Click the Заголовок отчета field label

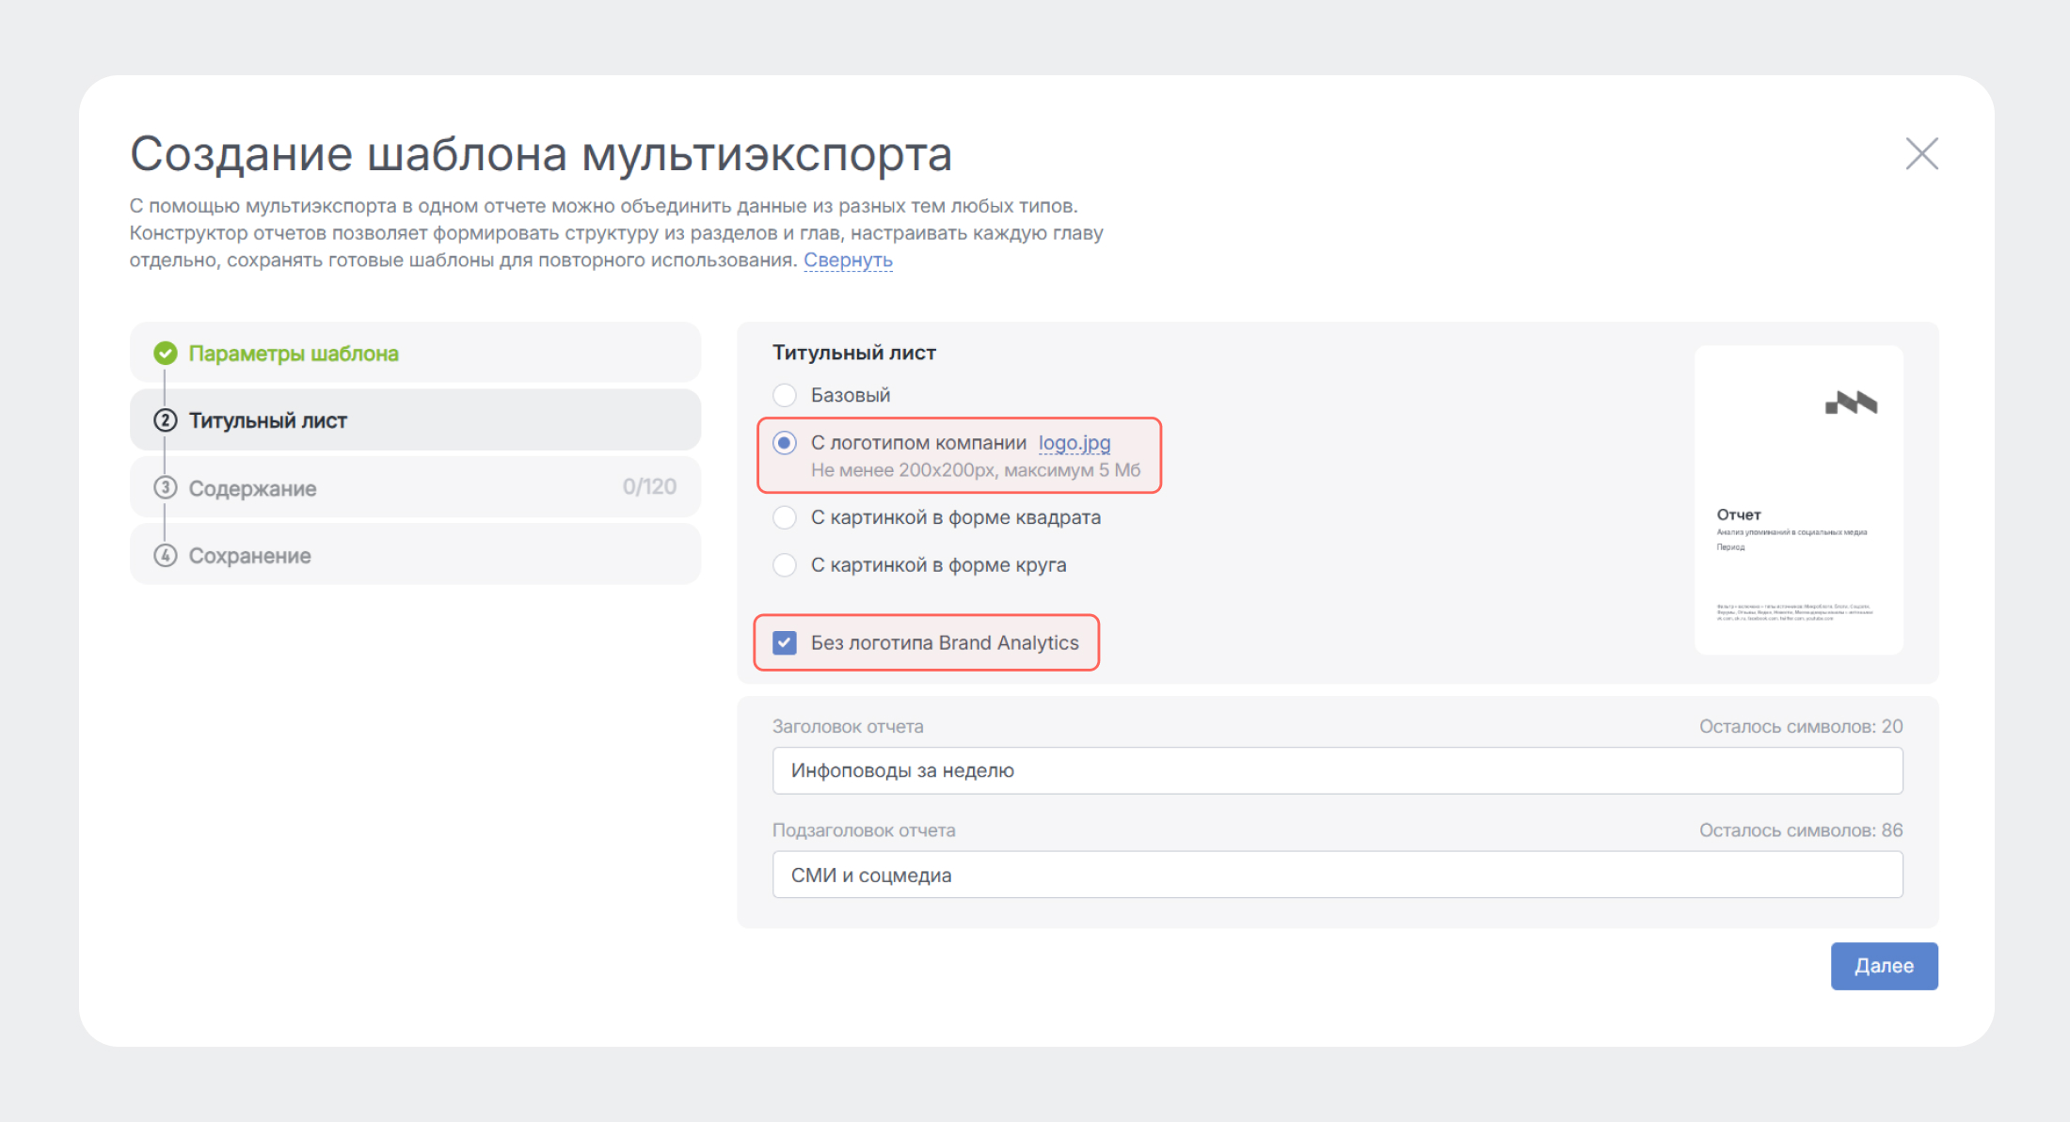[848, 726]
